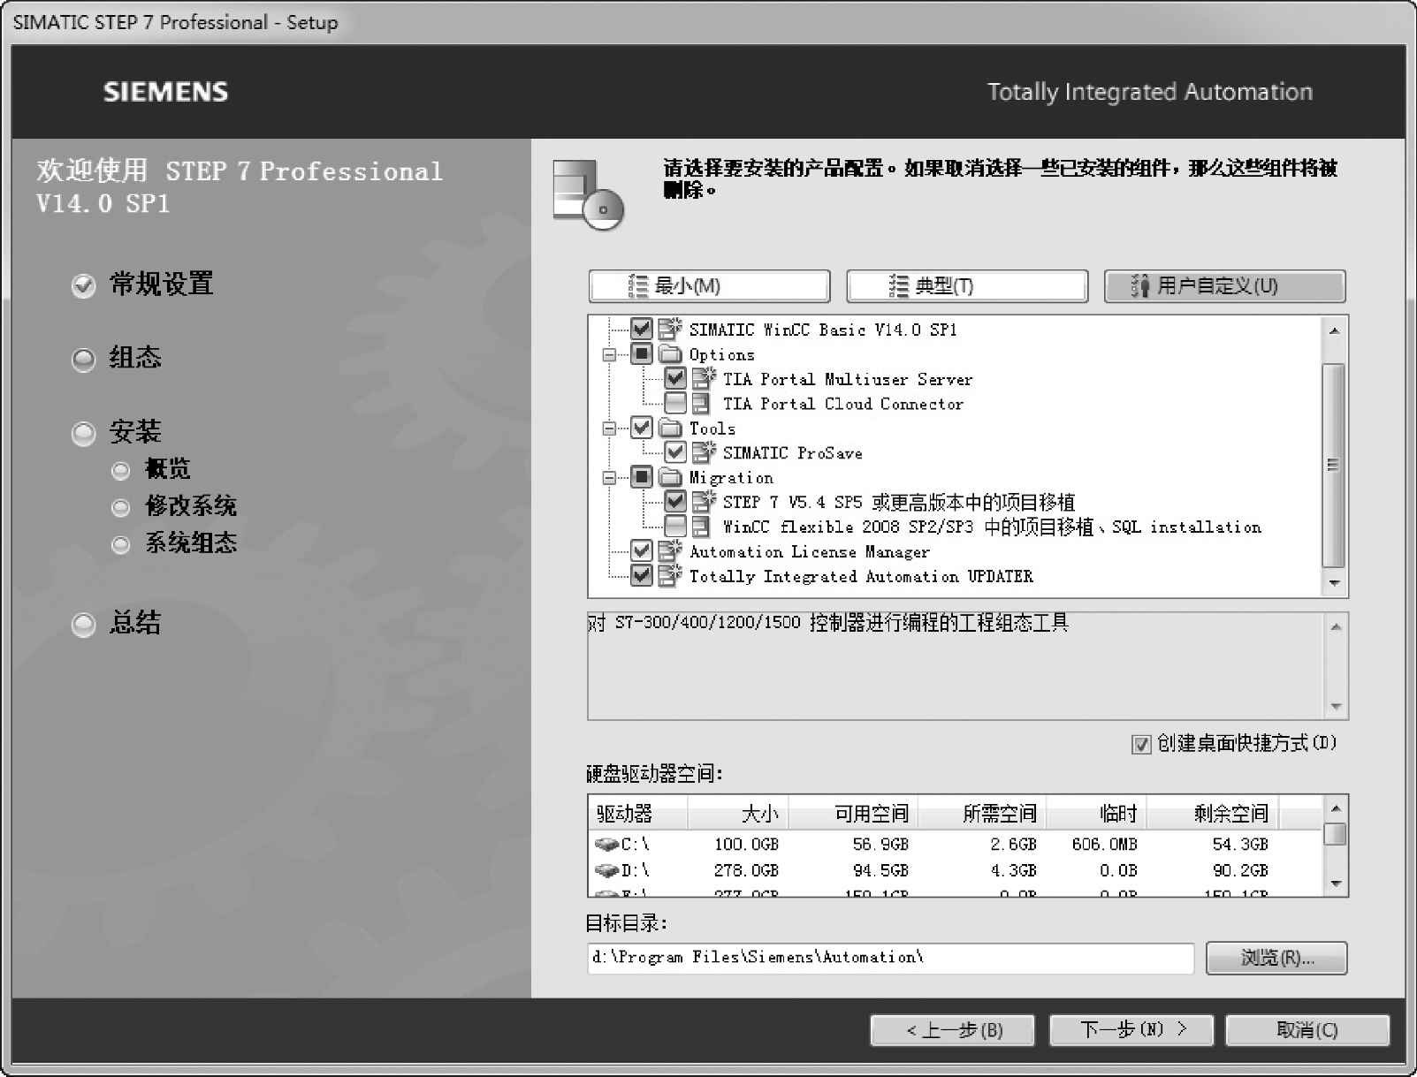
Task: Click the 目标目录 path input field
Action: tap(891, 958)
